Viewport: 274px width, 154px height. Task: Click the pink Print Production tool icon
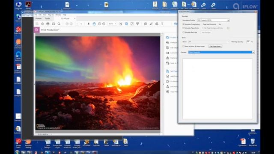tap(36, 30)
